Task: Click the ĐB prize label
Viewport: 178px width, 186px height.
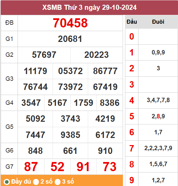Action: point(9,23)
